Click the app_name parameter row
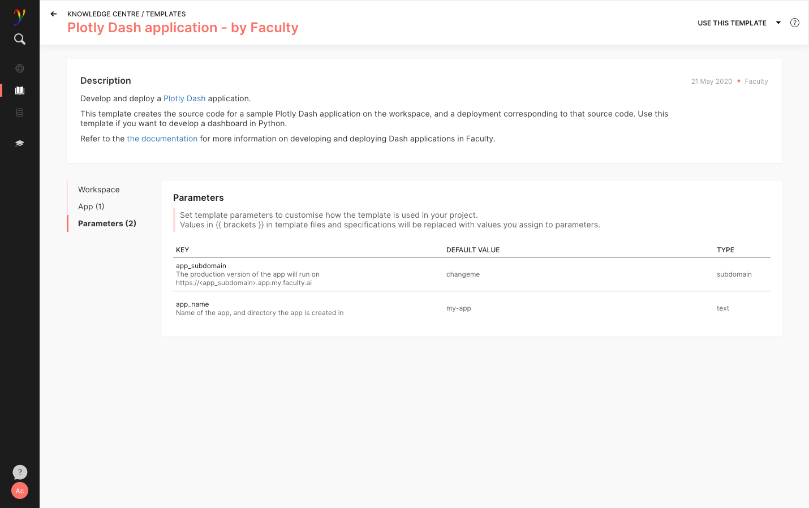The width and height of the screenshot is (809, 508). pos(471,308)
